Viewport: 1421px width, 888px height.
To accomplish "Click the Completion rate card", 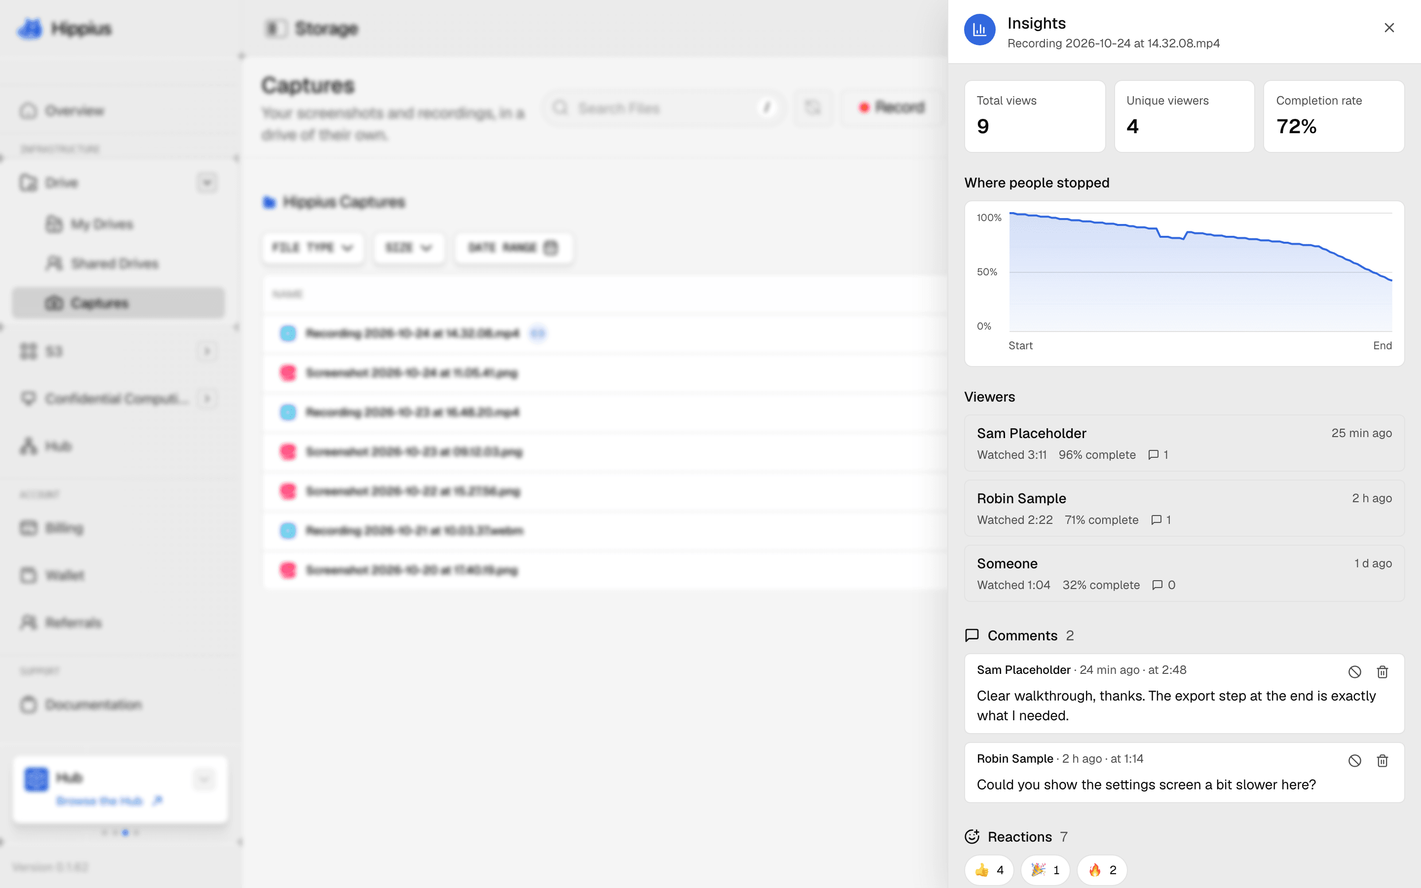I will click(x=1334, y=116).
